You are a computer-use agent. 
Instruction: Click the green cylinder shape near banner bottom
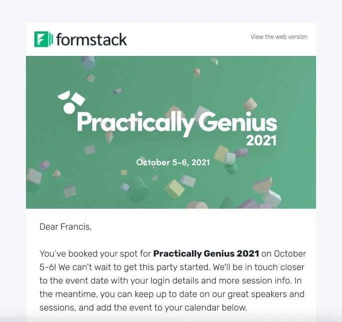[137, 189]
